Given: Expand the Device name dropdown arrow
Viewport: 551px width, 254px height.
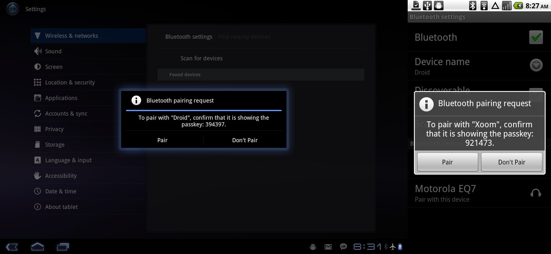Looking at the screenshot, I should click(536, 65).
